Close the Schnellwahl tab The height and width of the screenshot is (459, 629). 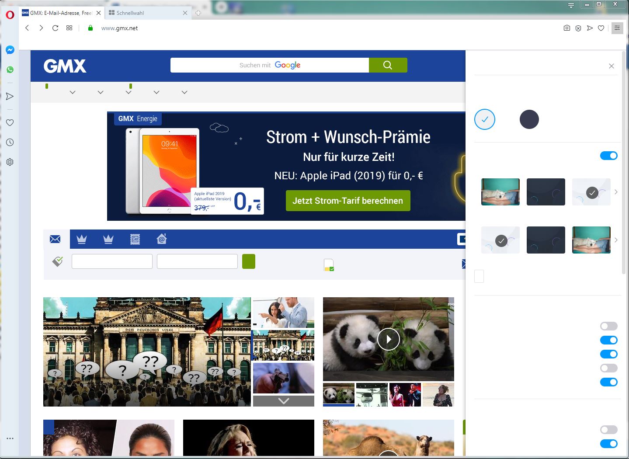click(185, 13)
